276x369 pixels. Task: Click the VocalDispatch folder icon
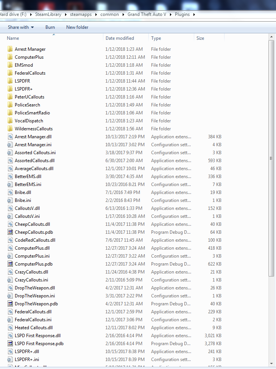pyautogui.click(x=10, y=121)
